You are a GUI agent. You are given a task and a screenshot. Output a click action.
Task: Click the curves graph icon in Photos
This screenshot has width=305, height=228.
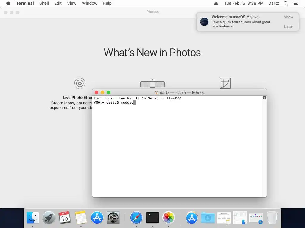(225, 83)
